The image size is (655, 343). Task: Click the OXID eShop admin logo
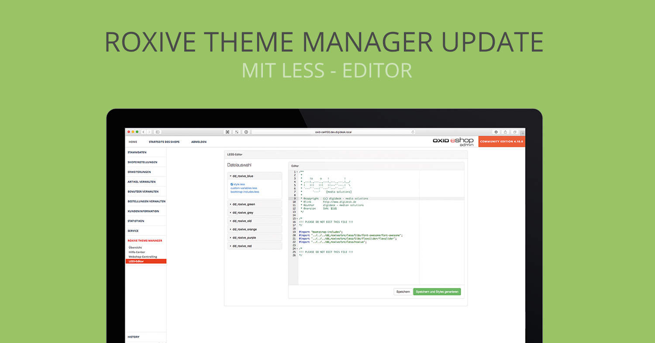pos(453,142)
